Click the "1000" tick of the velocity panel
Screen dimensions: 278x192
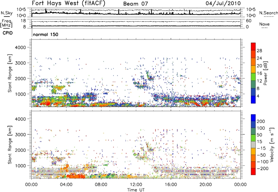21,166
